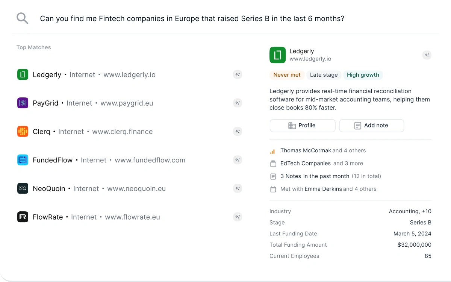Click Emma Derkins in meetings row

pyautogui.click(x=323, y=189)
